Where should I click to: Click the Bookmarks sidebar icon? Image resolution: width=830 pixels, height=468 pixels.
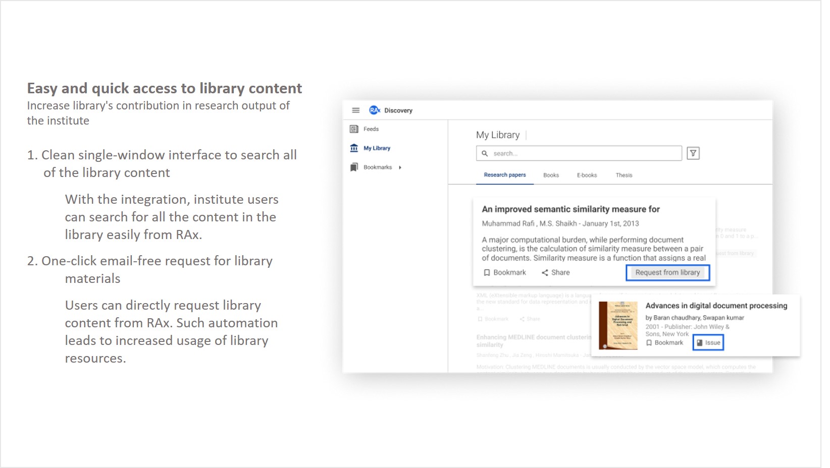coord(354,167)
